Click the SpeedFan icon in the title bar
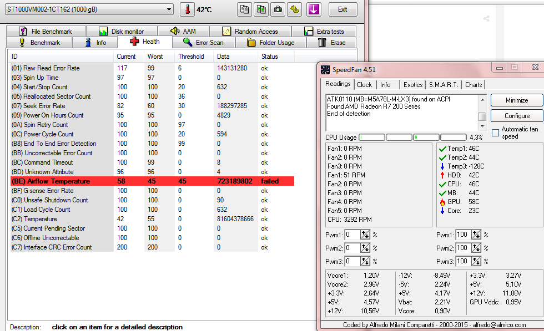Image resolution: width=544 pixels, height=331 pixels. pos(325,70)
